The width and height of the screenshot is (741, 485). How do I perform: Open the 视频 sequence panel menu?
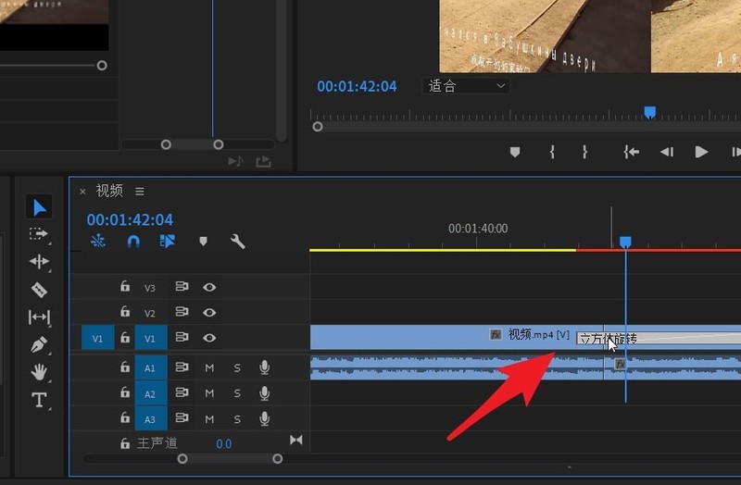[x=140, y=192]
